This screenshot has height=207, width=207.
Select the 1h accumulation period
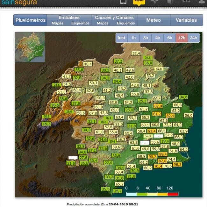133,38
